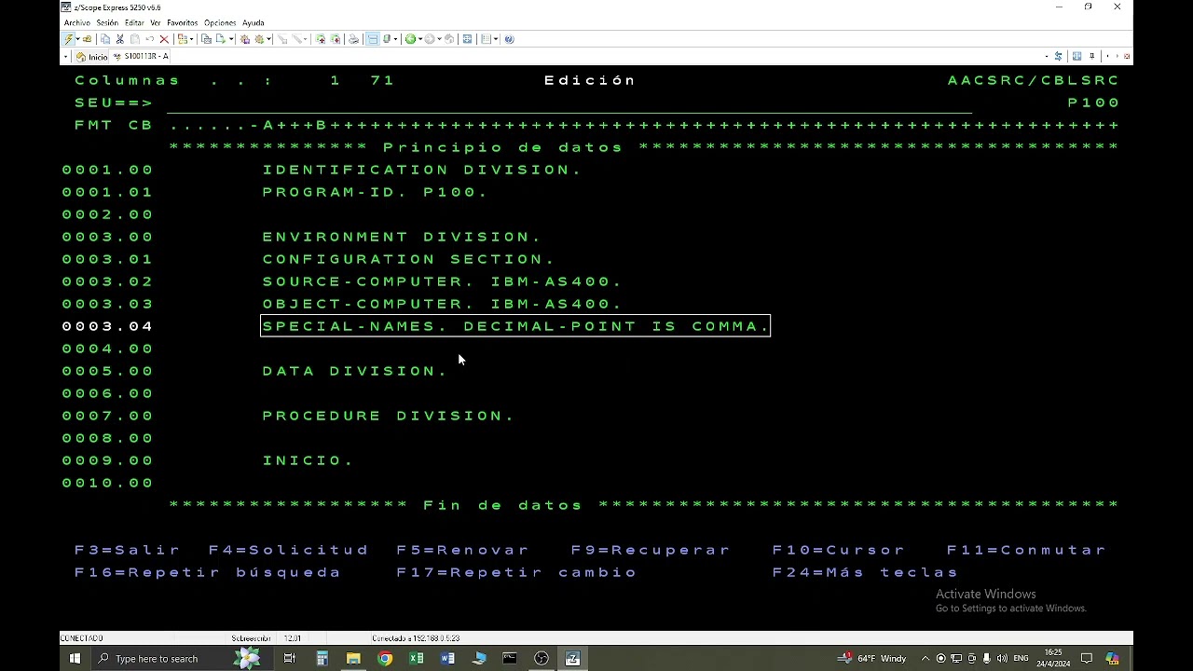Viewport: 1193px width, 671px height.
Task: Click the F3=Salir function key
Action: click(x=128, y=550)
